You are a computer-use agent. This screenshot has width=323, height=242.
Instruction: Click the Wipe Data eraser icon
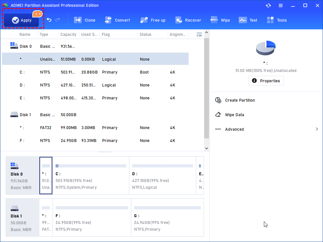pos(218,115)
